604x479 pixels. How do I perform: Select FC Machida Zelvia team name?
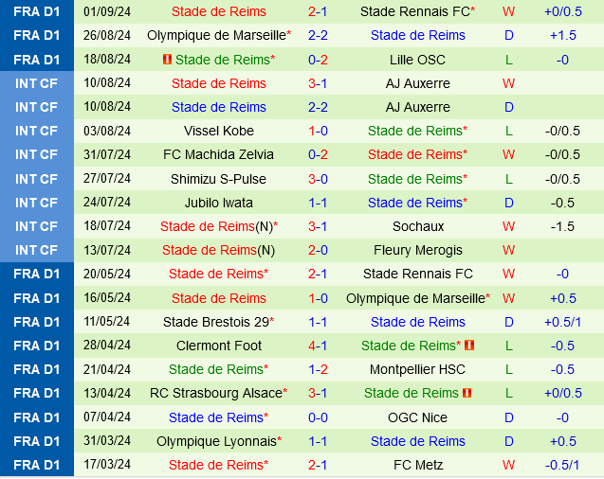tap(219, 154)
